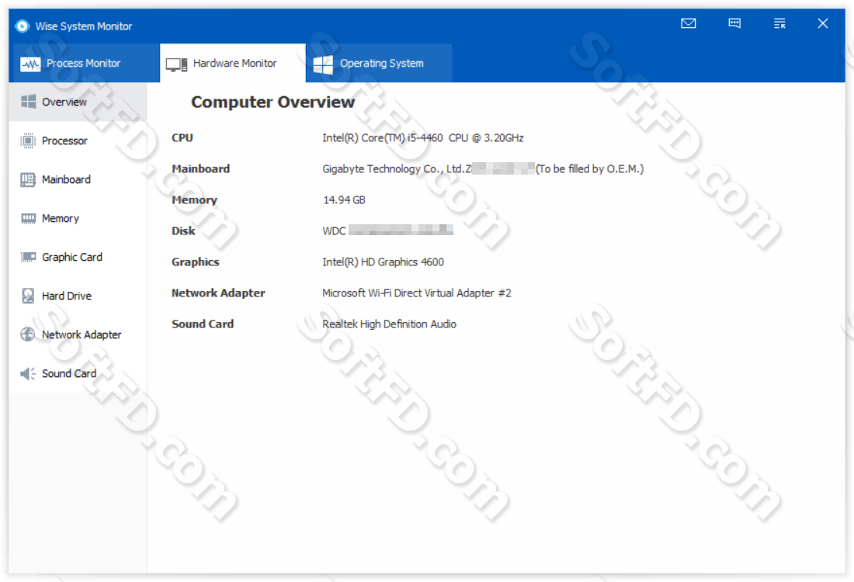Select the Intel Core i5-4460 CPU value
Viewport: 854px width, 582px height.
click(422, 138)
